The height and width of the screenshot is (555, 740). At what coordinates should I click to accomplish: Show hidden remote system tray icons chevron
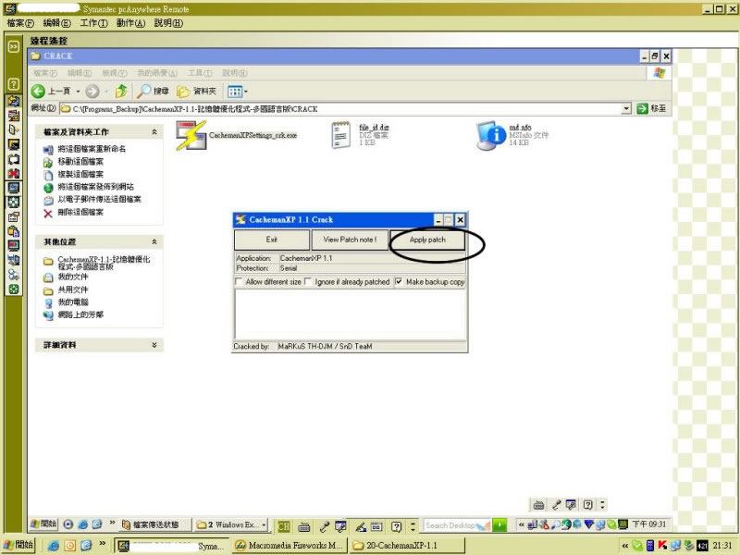click(x=521, y=524)
